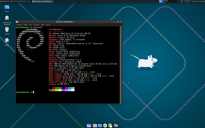Click the bright cyan color block in fastfetch output

[70, 90]
